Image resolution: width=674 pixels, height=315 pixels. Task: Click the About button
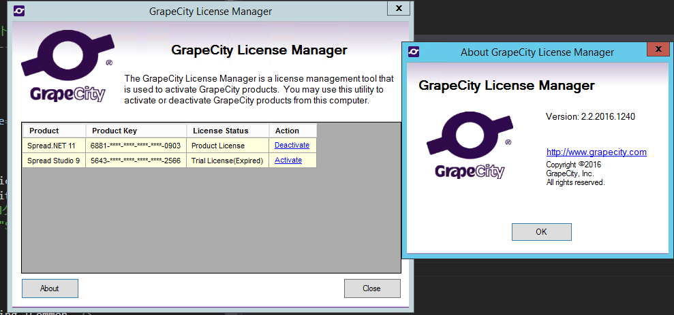[x=50, y=288]
